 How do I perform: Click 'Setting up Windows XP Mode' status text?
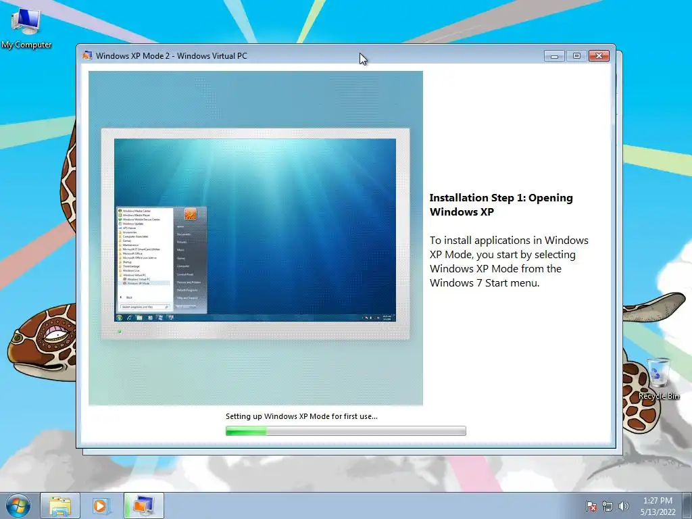301,416
